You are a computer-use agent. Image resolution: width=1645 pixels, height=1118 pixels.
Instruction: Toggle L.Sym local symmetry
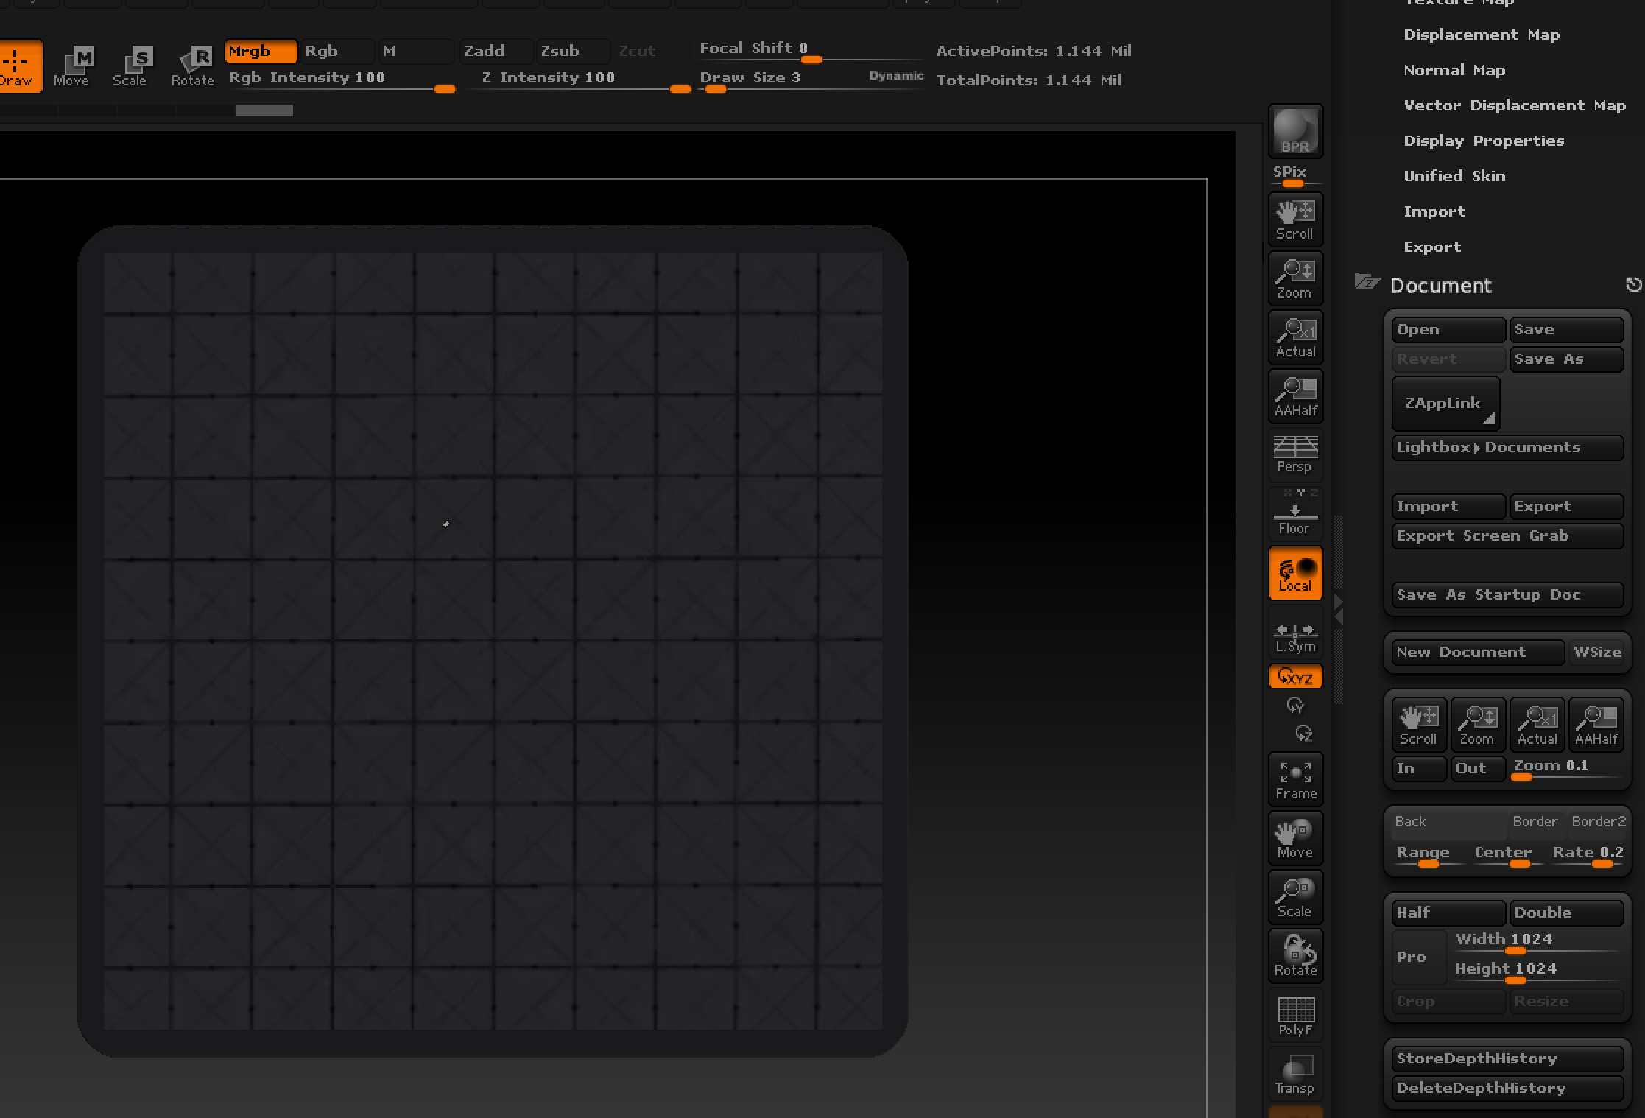coord(1295,636)
